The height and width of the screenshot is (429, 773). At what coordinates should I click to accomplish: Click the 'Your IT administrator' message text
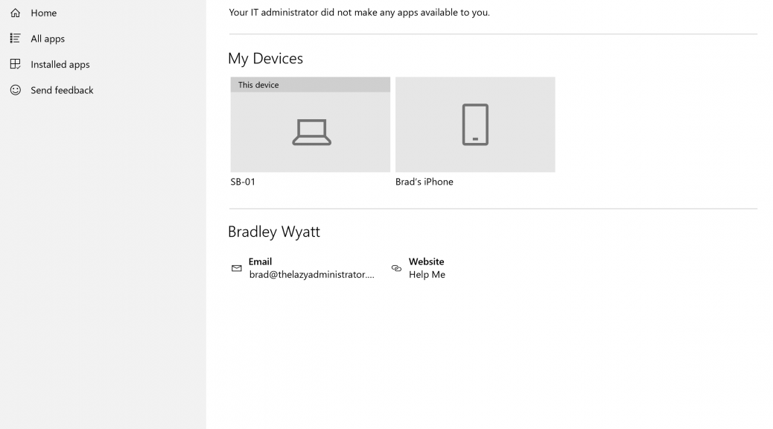[x=360, y=13]
